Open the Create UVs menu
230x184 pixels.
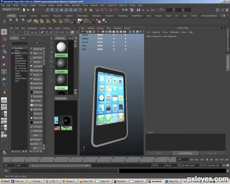tap(112, 5)
